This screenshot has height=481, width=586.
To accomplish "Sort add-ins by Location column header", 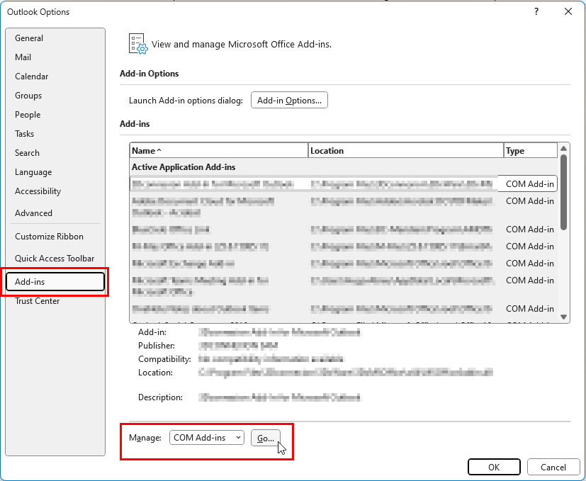I will click(x=405, y=151).
